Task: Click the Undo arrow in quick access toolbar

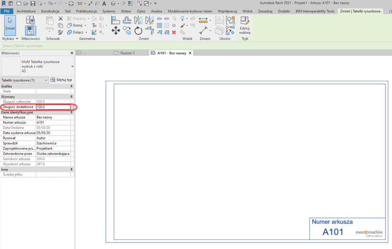Action: [50, 3]
